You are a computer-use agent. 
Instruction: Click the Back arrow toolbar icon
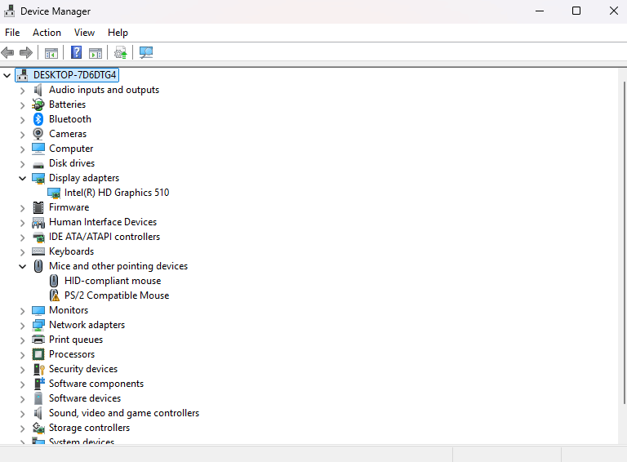coord(7,52)
